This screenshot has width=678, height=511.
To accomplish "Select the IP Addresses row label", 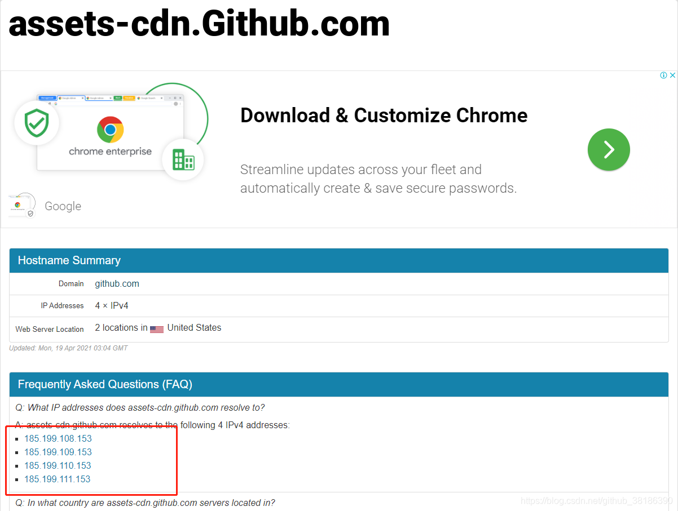I will (x=62, y=305).
